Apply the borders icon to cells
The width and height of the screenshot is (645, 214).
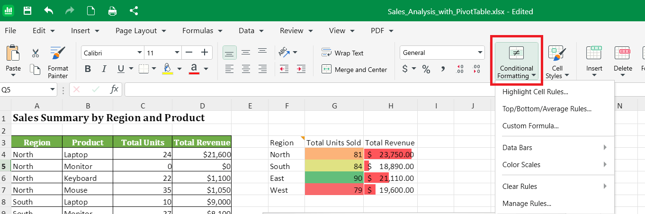click(x=143, y=69)
